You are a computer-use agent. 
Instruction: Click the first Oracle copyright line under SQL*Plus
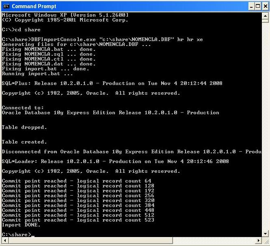pyautogui.click(x=91, y=93)
